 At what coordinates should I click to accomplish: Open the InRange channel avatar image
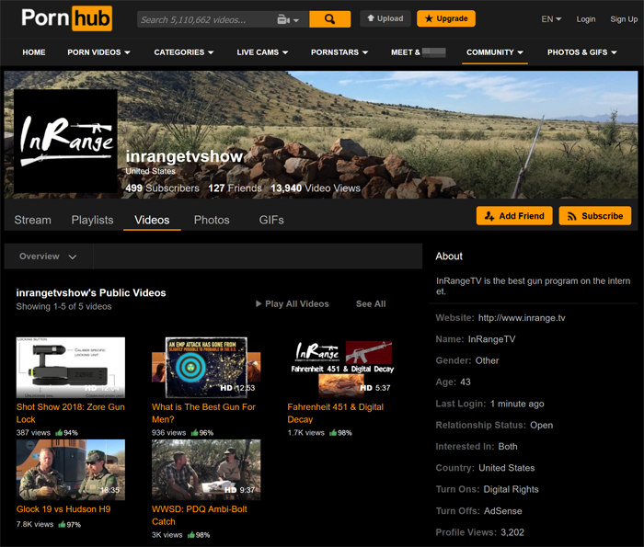pyautogui.click(x=65, y=141)
